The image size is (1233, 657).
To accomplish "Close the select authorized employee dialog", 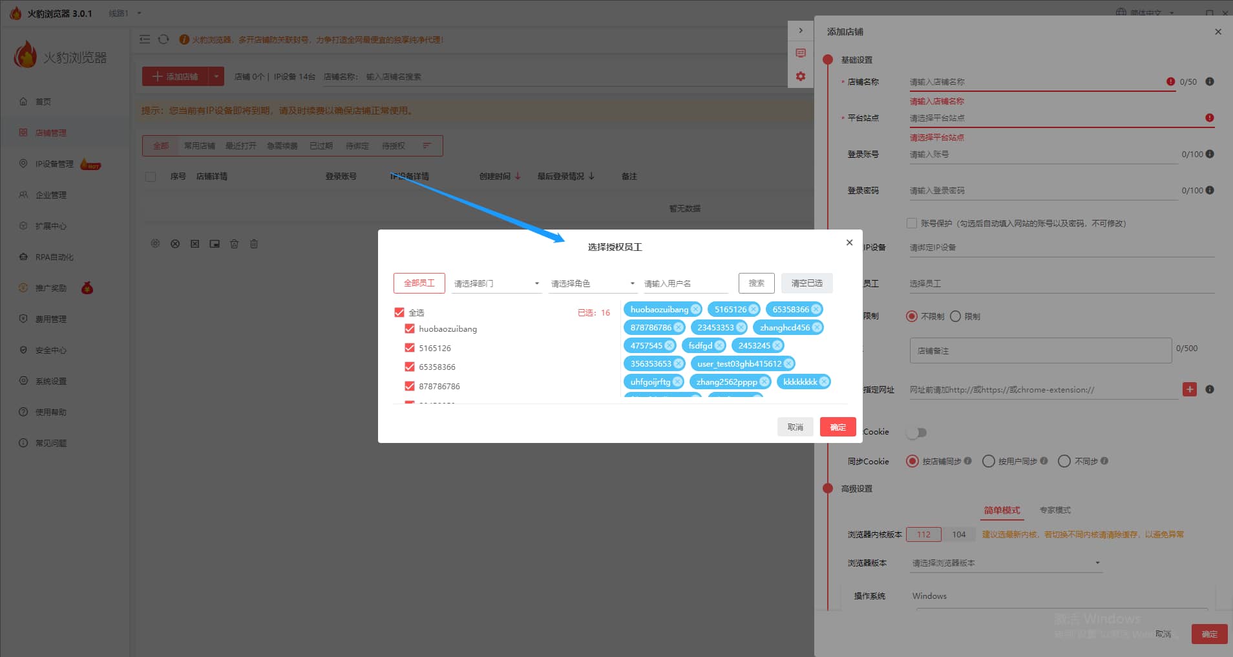I will (x=849, y=242).
